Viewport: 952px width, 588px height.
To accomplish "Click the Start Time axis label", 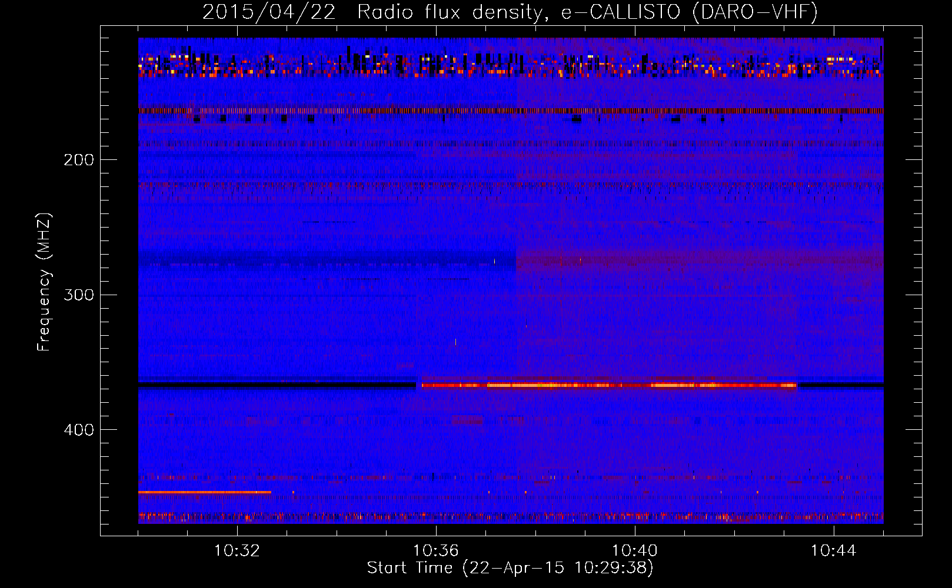I will tap(510, 568).
